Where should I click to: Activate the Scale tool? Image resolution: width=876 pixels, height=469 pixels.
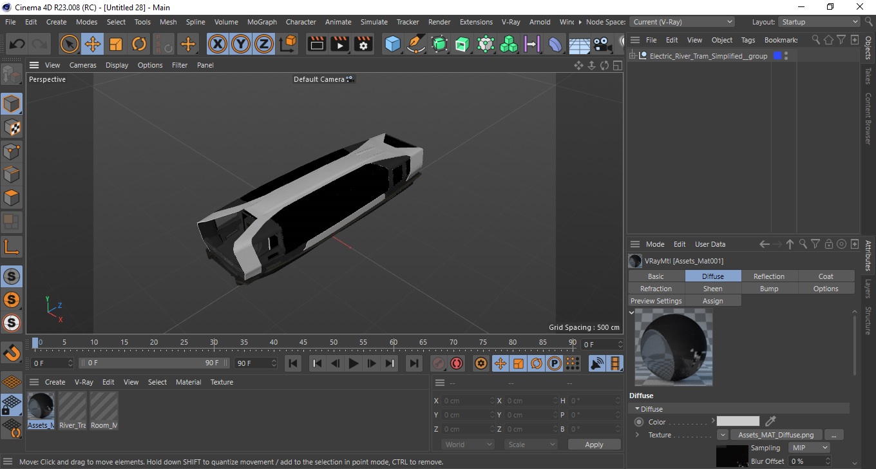point(116,44)
